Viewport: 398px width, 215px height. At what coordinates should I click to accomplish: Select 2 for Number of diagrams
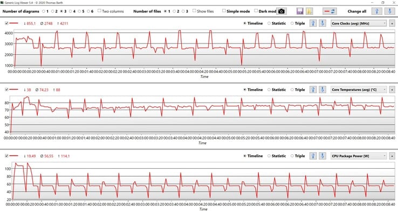coord(52,11)
